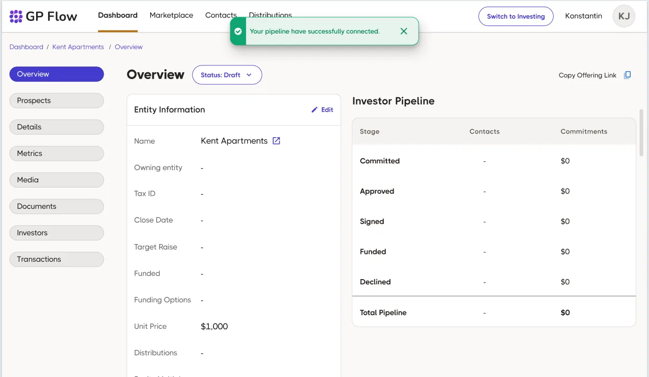Click the Distributions field label in Entity Information
This screenshot has height=377, width=649.
click(x=155, y=353)
